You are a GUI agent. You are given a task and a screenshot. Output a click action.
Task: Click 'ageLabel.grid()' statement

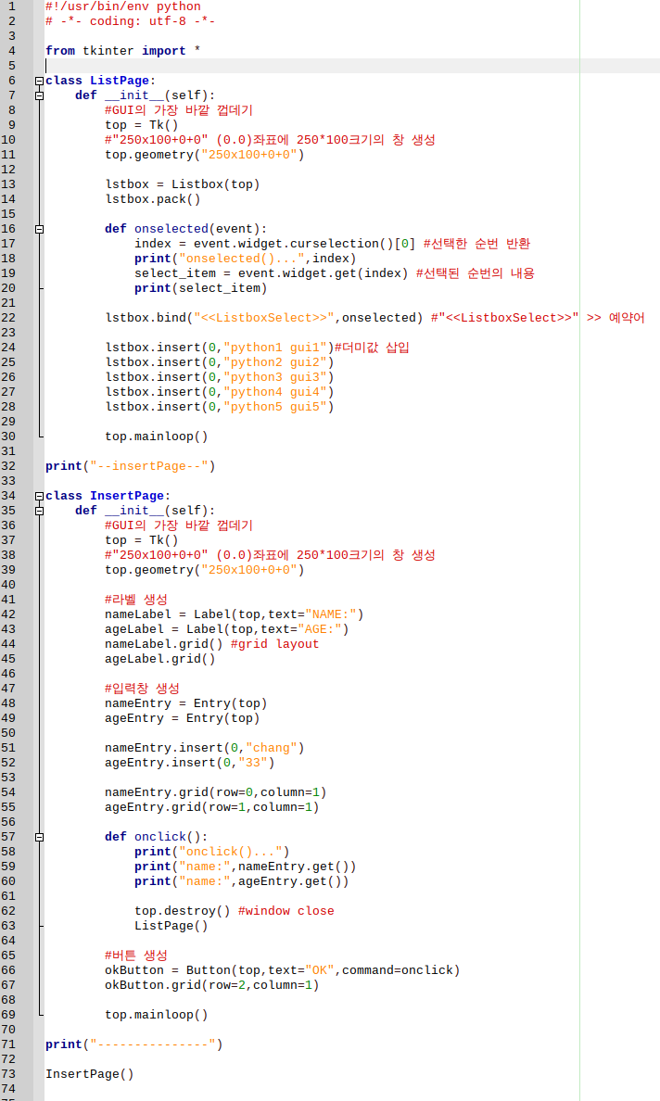(160, 659)
